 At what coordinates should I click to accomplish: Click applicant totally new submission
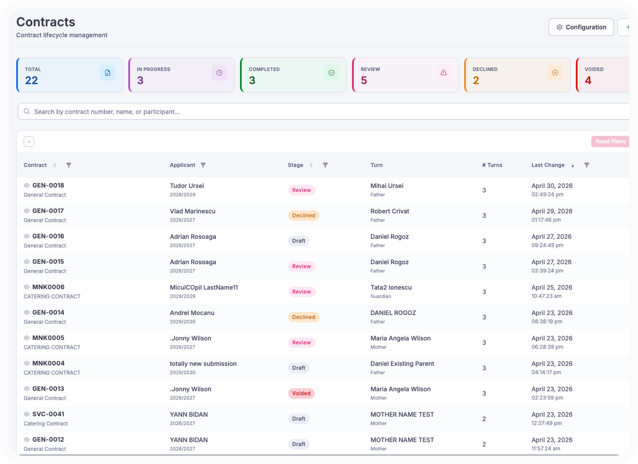[203, 364]
